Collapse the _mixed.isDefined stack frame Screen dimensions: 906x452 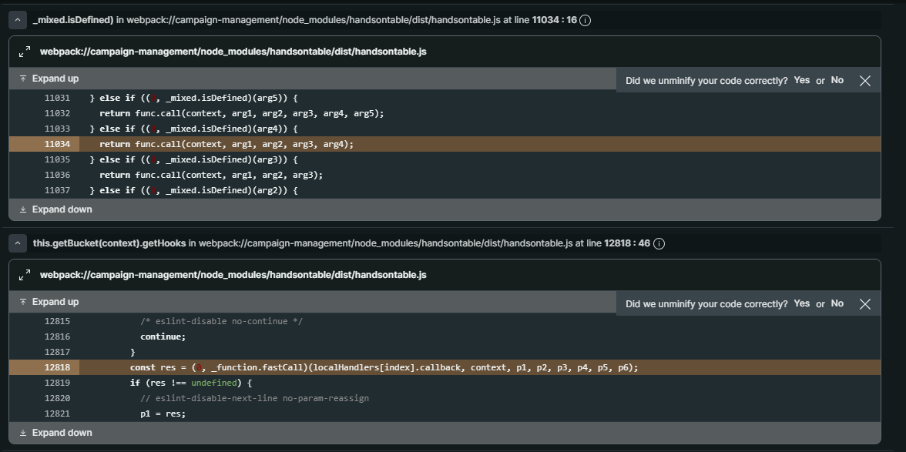coord(18,21)
